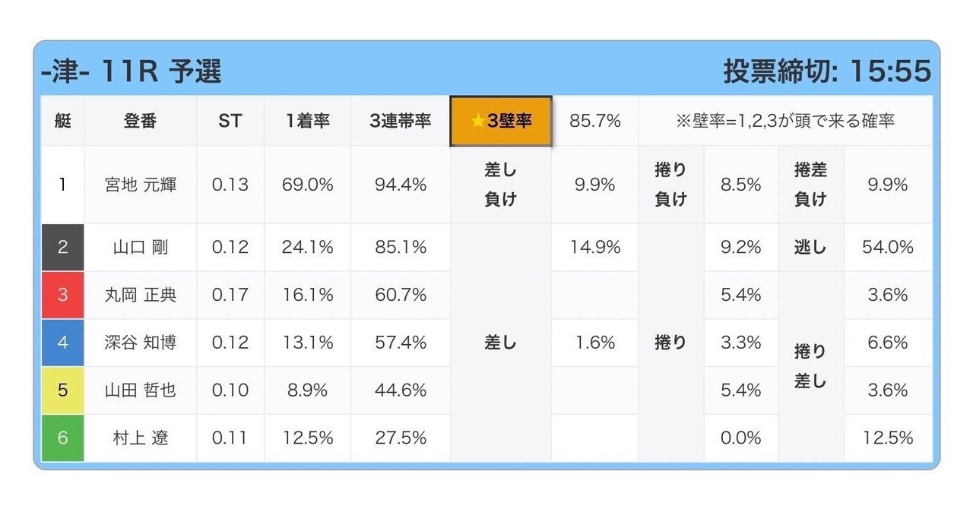This screenshot has height=509, width=973.
Task: Open racer 山口 剛 name
Action: pos(141,247)
